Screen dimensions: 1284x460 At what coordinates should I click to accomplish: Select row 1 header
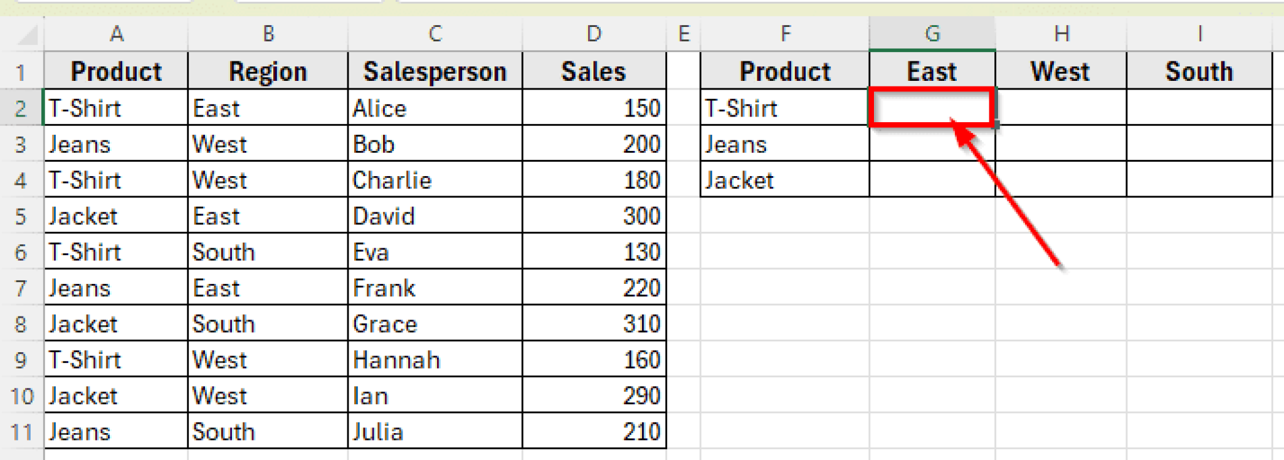click(x=21, y=71)
